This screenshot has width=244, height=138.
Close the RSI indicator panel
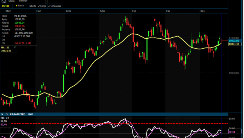coord(2,114)
